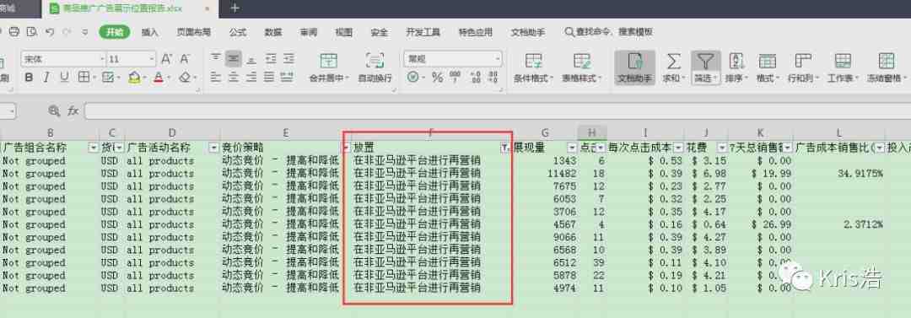Open the Formulas (公式) ribbon tab
The image size is (911, 318).
click(x=238, y=33)
